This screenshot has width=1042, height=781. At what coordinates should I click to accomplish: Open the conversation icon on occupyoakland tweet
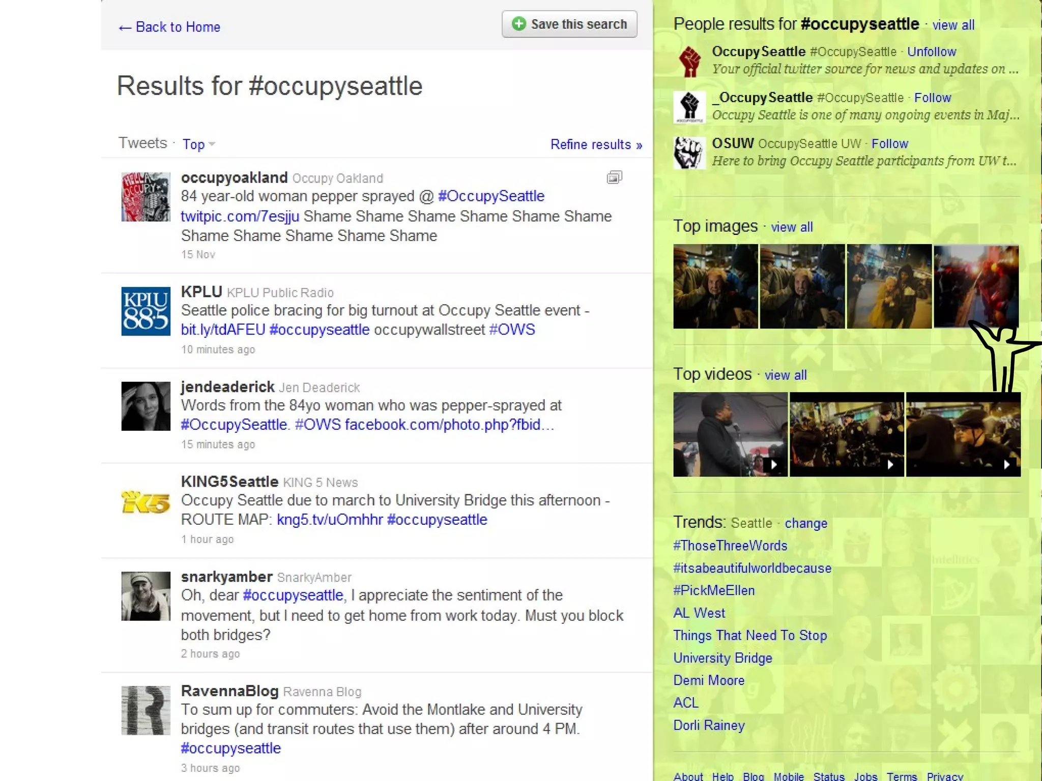pyautogui.click(x=614, y=177)
